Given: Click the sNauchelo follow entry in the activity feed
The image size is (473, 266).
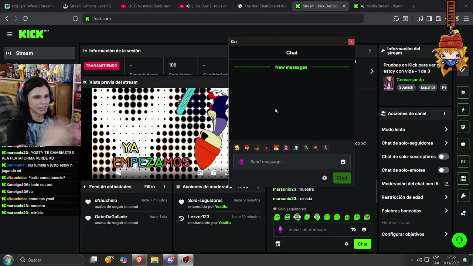Looking at the screenshot, I should click(x=127, y=203).
